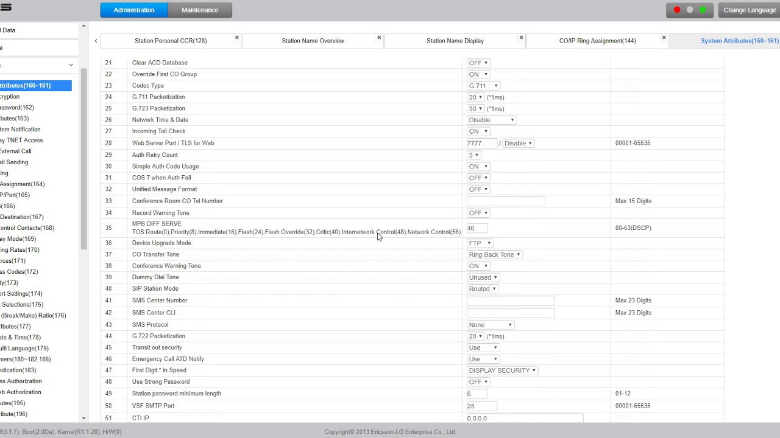The width and height of the screenshot is (780, 438).
Task: Open SIP Station Mode dropdown
Action: point(483,289)
